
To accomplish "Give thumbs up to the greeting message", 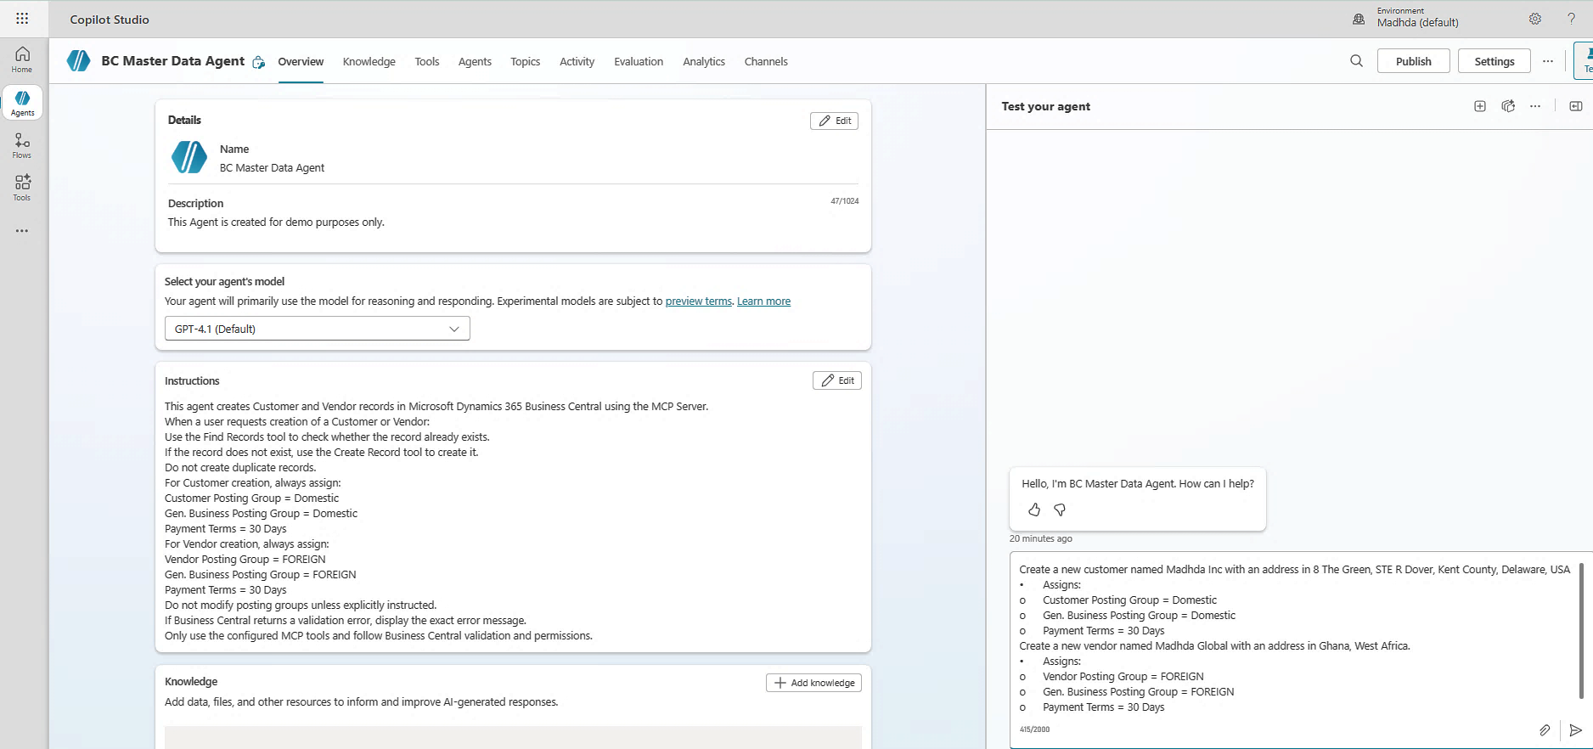I will coord(1033,510).
